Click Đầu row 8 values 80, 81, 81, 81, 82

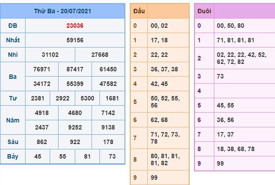[x=165, y=160]
